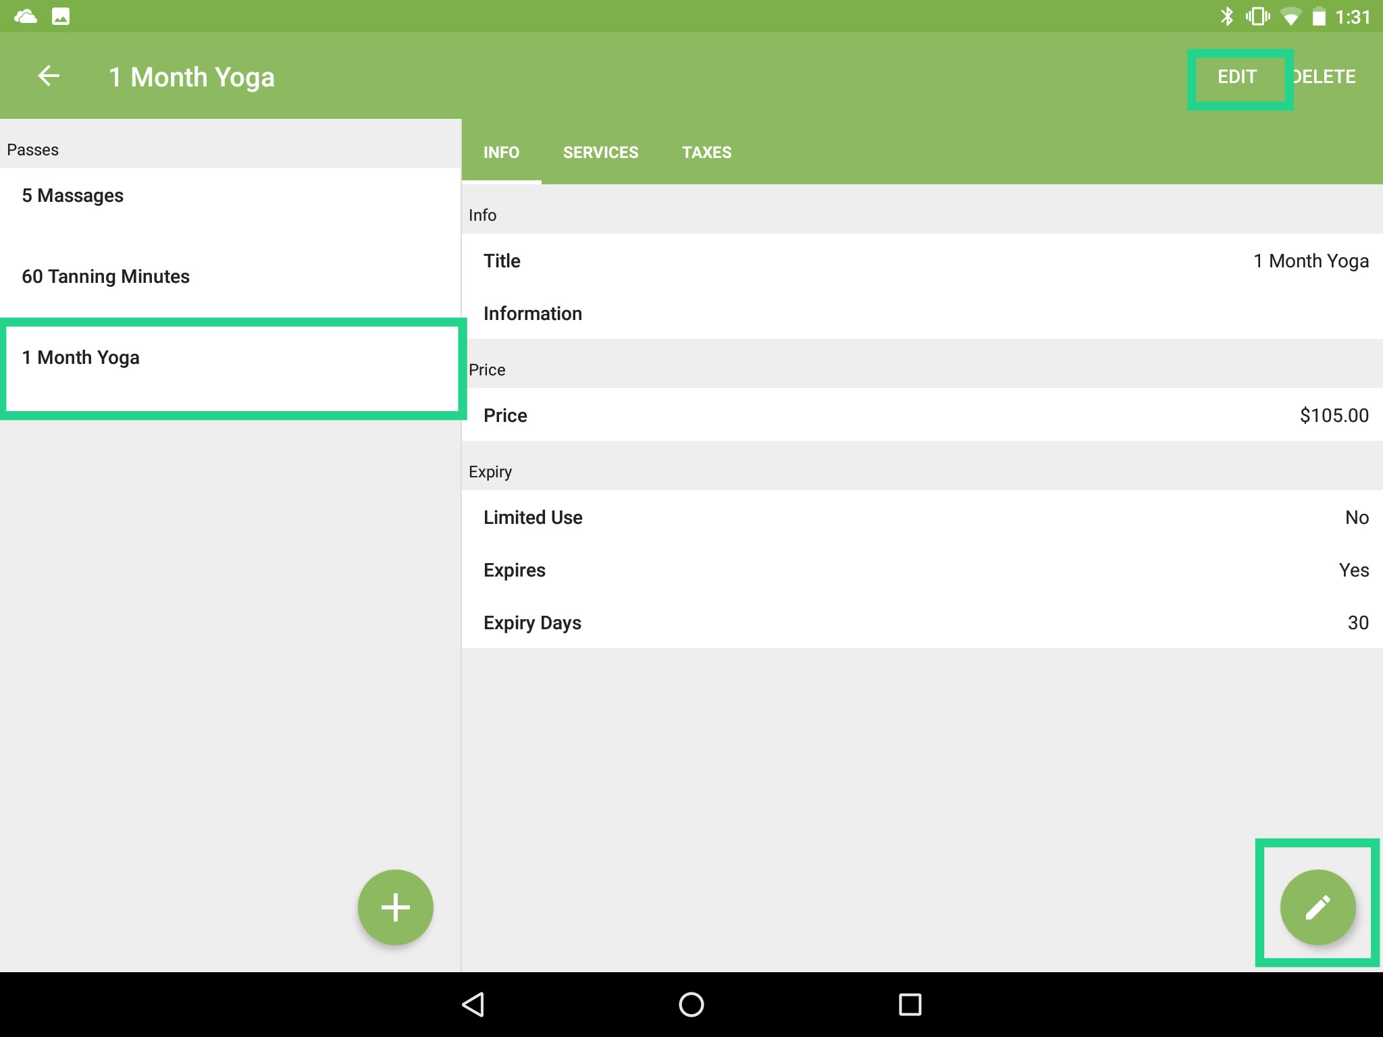Tap the Expiry Days row
Screen dimensions: 1383x1037
[x=922, y=622]
